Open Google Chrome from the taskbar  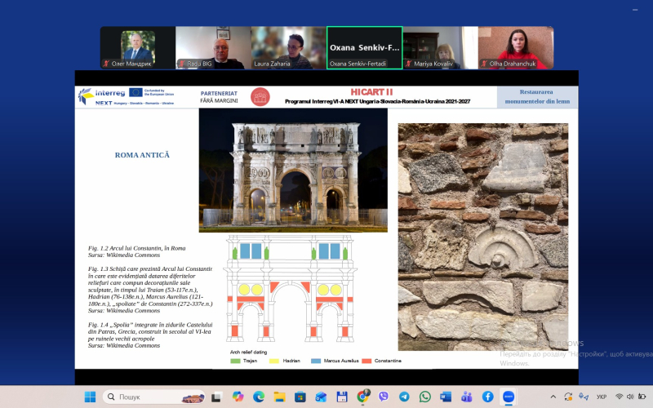362,397
